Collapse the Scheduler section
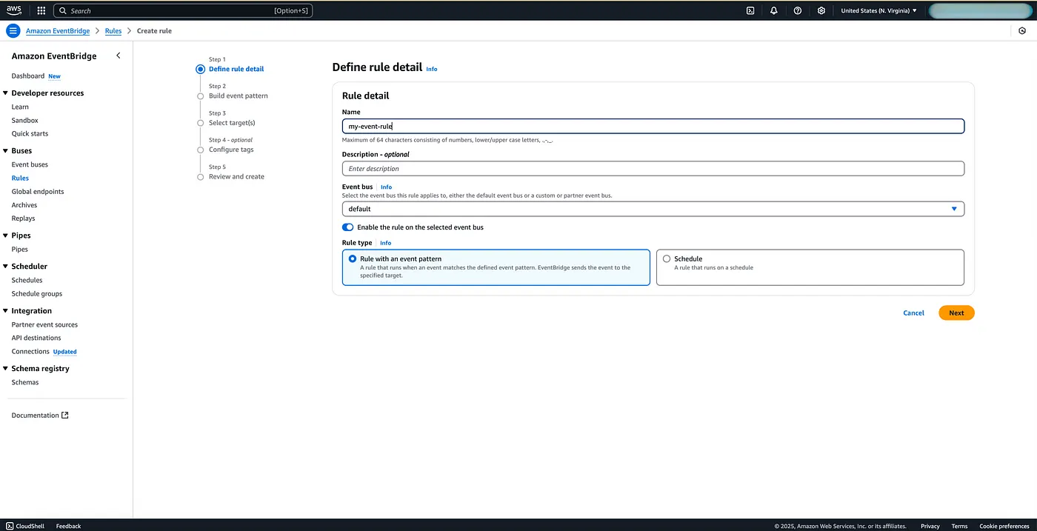 tap(5, 267)
